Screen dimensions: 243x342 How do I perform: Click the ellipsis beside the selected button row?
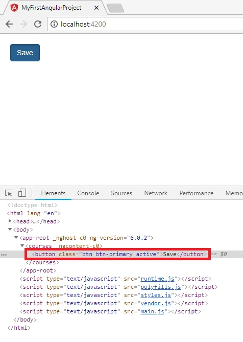[x=4, y=255]
